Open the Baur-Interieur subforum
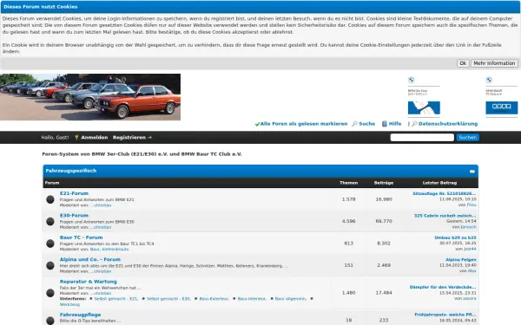Image resolution: width=521 pixels, height=325 pixels. [x=252, y=299]
